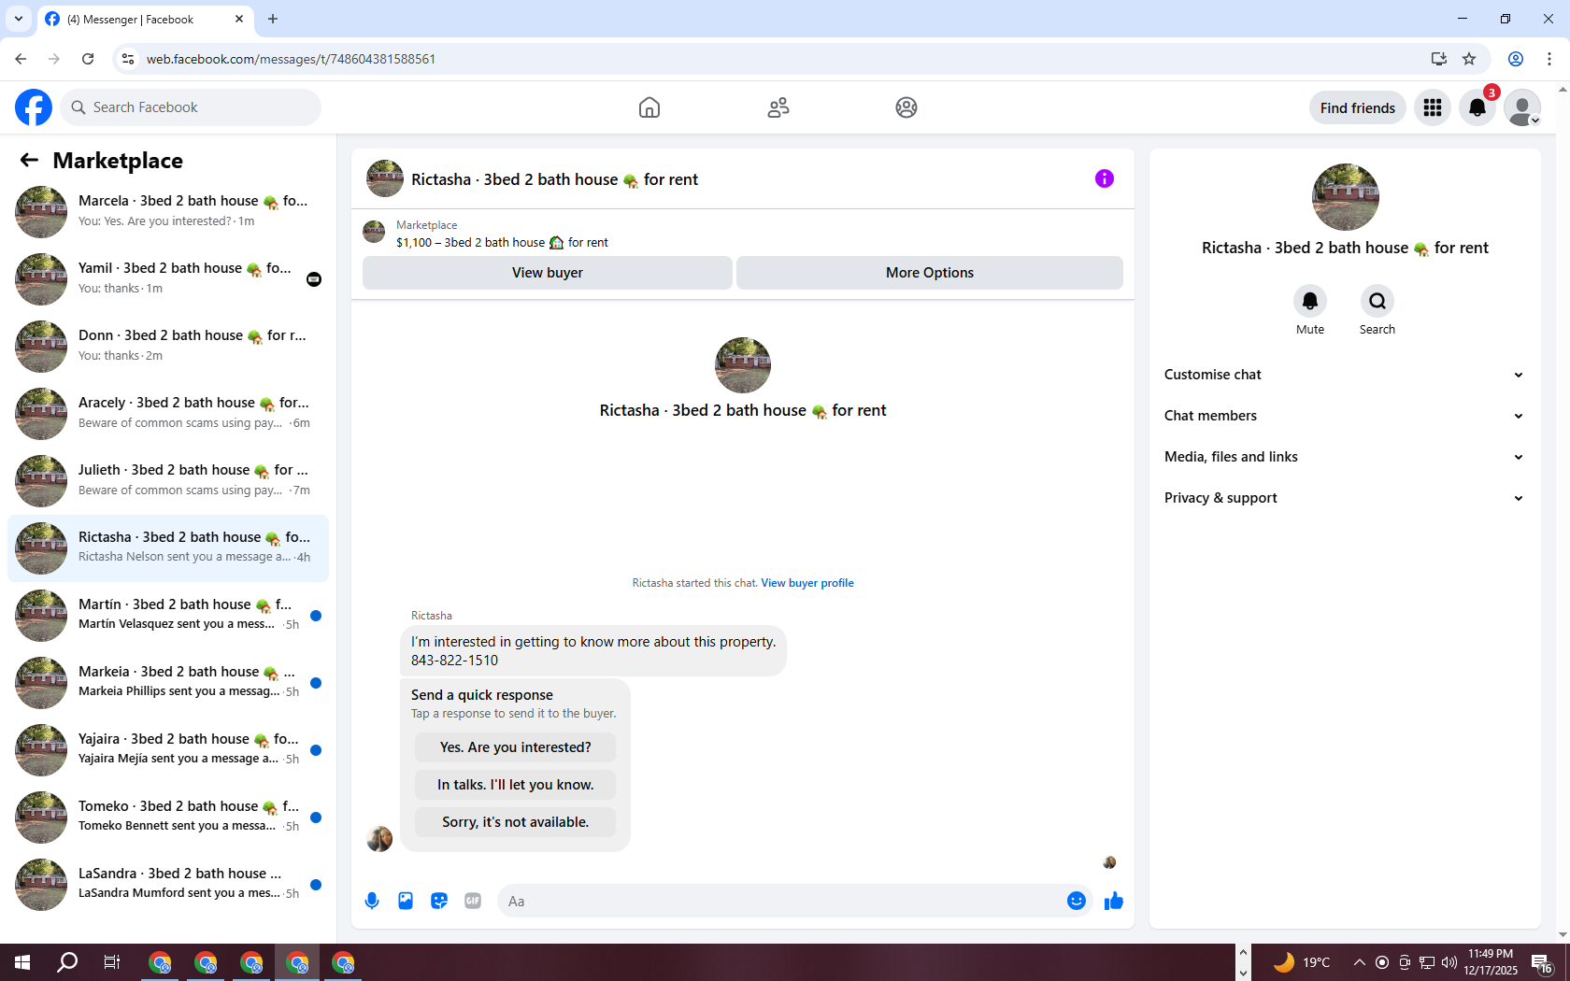Open the weather widget showing 19°C
The width and height of the screenshot is (1570, 981).
click(x=1301, y=962)
